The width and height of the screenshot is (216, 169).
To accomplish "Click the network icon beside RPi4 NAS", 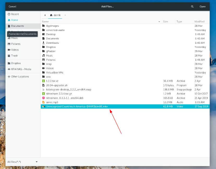I will 9,69.
